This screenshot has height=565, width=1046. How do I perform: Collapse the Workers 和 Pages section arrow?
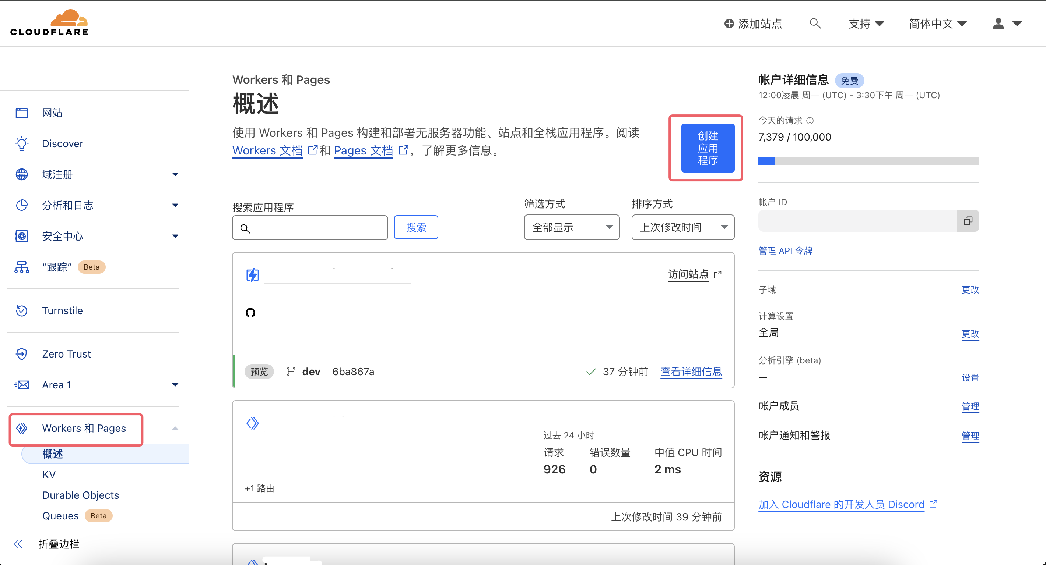(x=175, y=428)
